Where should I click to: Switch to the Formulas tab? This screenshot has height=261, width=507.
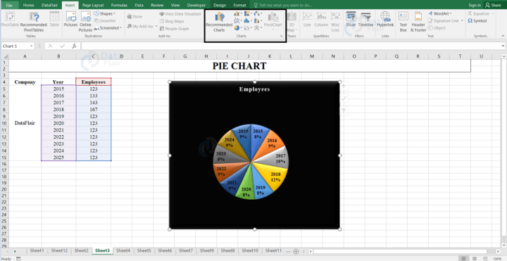click(119, 5)
